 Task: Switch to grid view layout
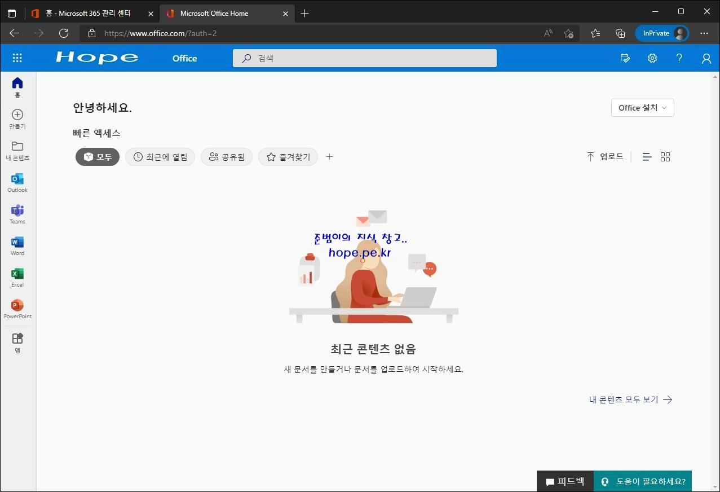coord(665,157)
